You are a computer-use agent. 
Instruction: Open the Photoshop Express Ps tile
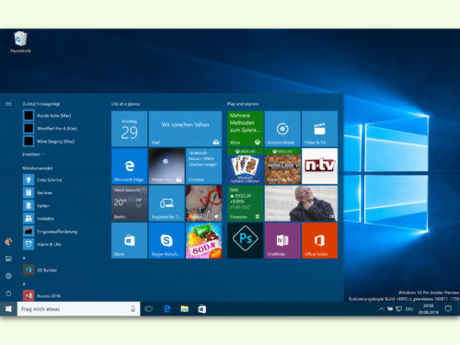(245, 240)
